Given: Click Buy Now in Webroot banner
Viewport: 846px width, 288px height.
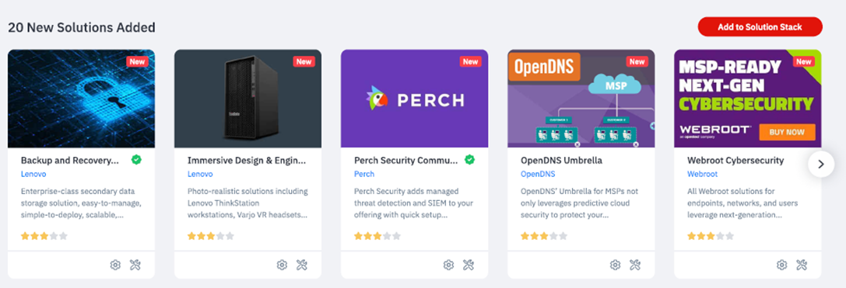Looking at the screenshot, I should click(x=787, y=132).
